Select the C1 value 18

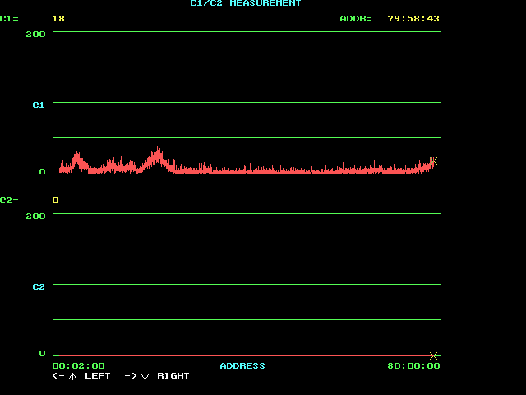pyautogui.click(x=58, y=18)
